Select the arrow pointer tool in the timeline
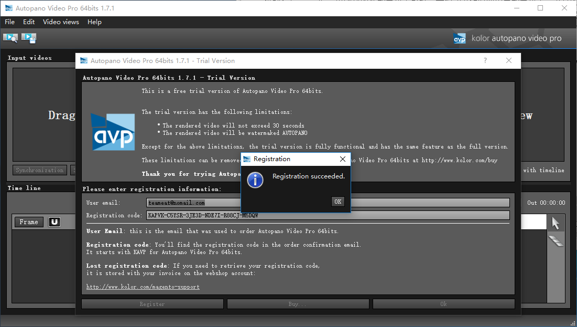This screenshot has width=577, height=327. 556,223
